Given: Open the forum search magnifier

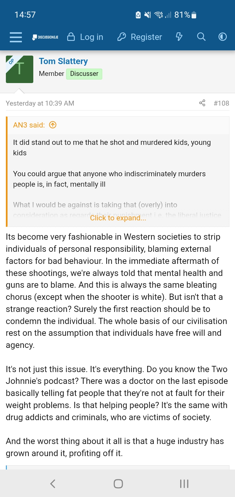Looking at the screenshot, I should [201, 37].
